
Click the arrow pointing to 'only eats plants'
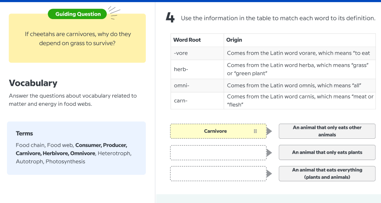(269, 152)
